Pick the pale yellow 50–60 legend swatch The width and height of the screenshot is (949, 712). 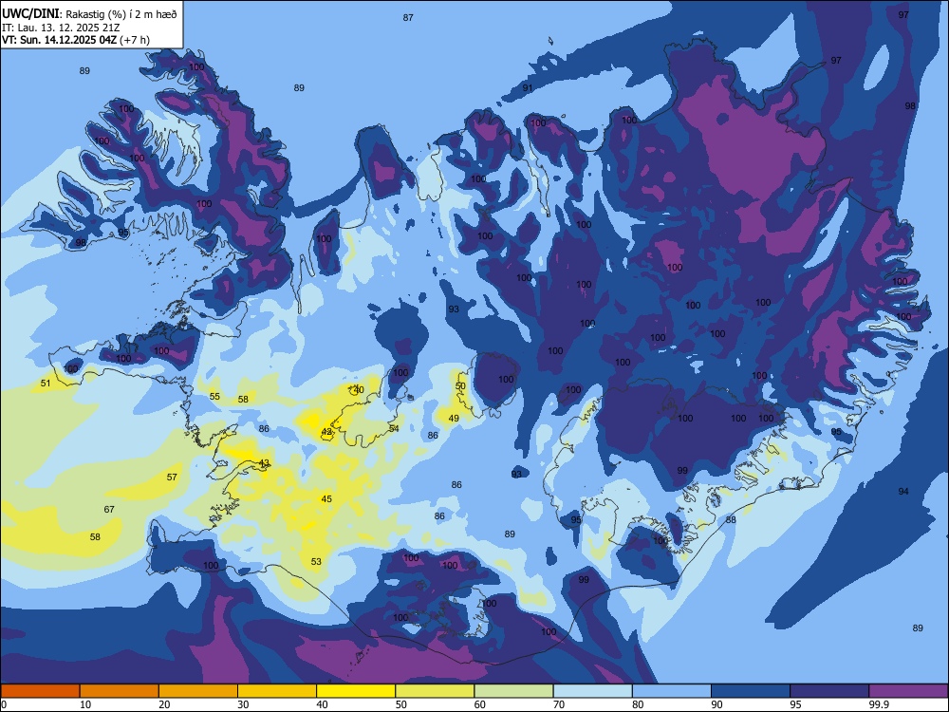point(435,691)
